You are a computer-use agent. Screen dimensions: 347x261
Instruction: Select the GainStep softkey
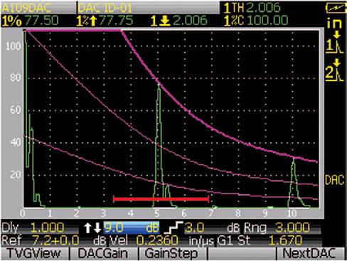171,253
